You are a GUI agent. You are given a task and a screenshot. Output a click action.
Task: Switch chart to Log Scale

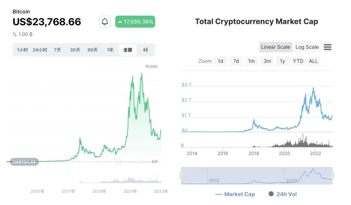coord(307,47)
